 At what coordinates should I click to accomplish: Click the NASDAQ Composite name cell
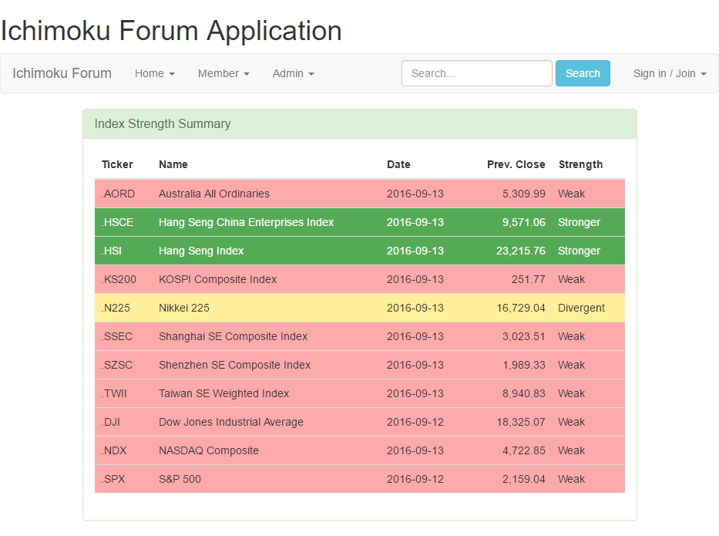pos(208,450)
